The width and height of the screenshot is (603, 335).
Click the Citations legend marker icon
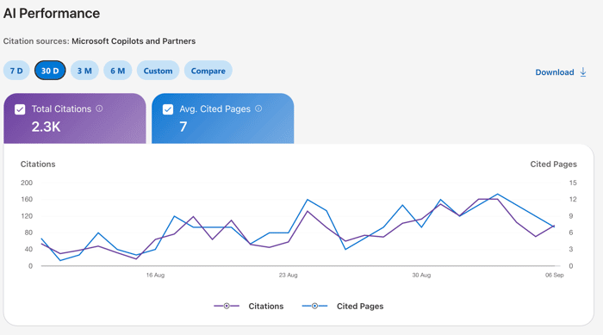[227, 306]
